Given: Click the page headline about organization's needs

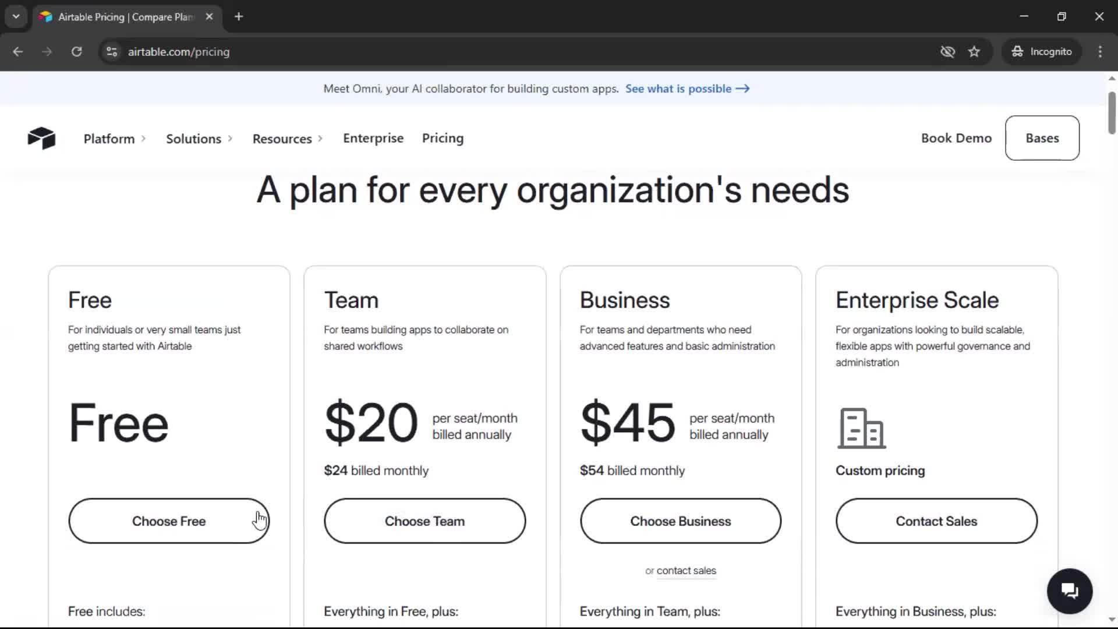Looking at the screenshot, I should tap(553, 190).
